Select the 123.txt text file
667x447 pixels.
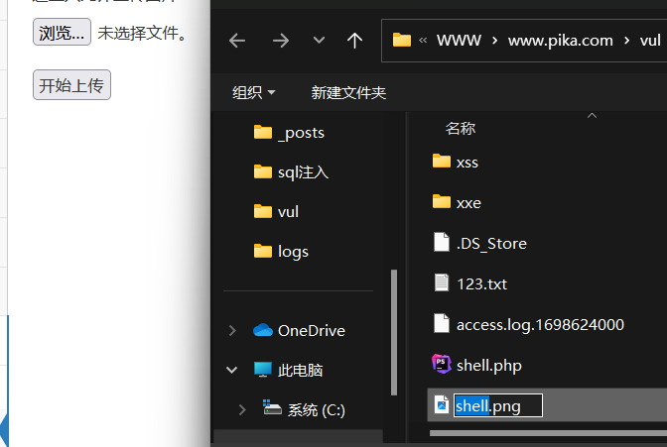click(x=481, y=283)
